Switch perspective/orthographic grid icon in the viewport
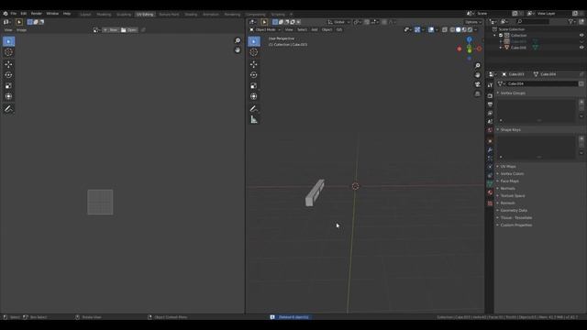The image size is (587, 330). click(478, 93)
